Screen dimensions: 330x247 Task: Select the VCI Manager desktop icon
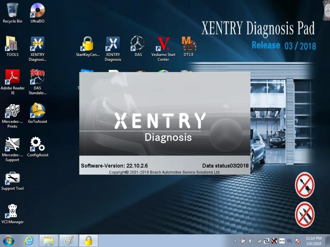coord(13,214)
